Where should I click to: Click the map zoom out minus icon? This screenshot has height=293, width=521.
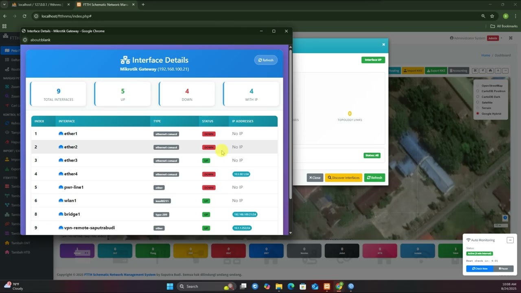click(x=506, y=71)
